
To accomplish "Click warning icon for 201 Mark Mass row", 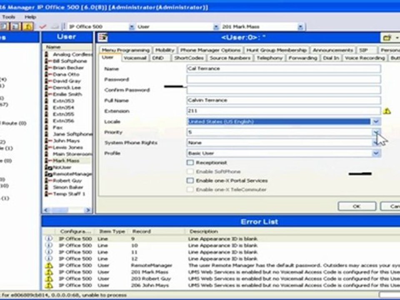I will [x=49, y=272].
